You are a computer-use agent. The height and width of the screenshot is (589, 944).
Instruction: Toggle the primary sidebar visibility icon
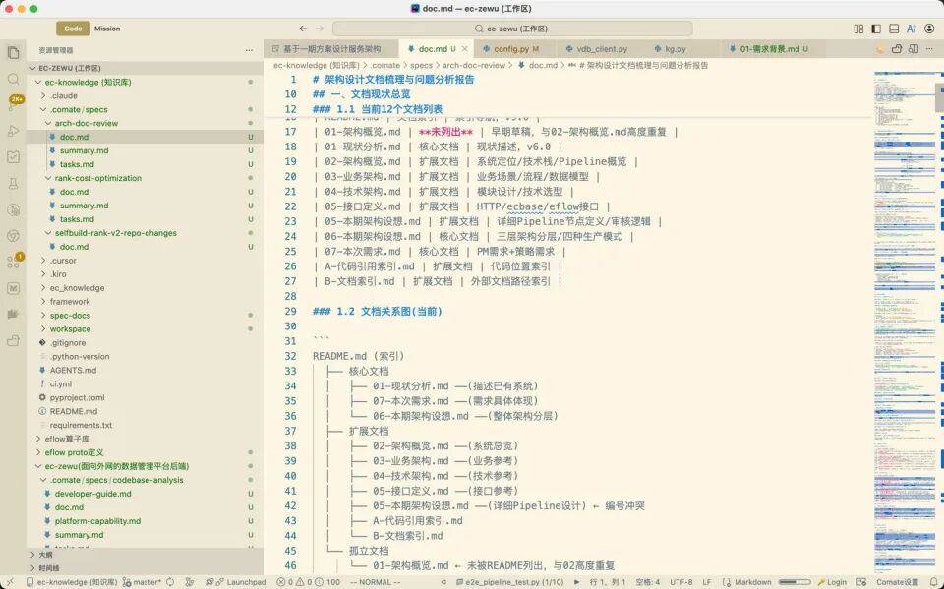876,29
